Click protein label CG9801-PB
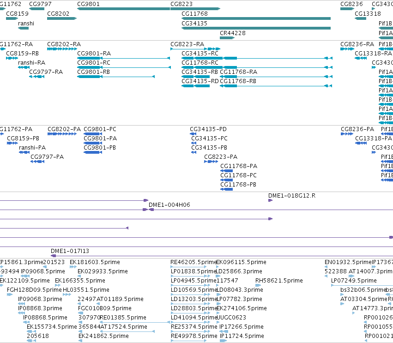 click(100, 148)
